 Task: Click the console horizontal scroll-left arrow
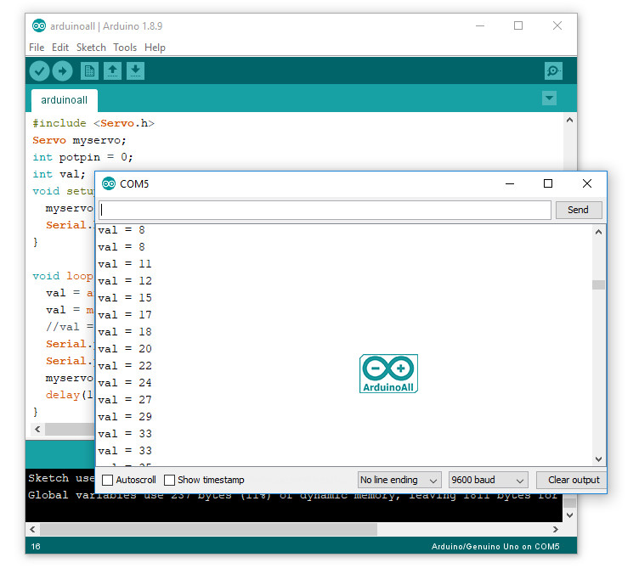(32, 529)
